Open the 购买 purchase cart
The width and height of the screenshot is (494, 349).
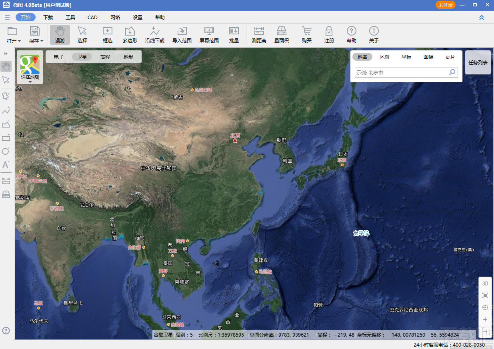[307, 35]
